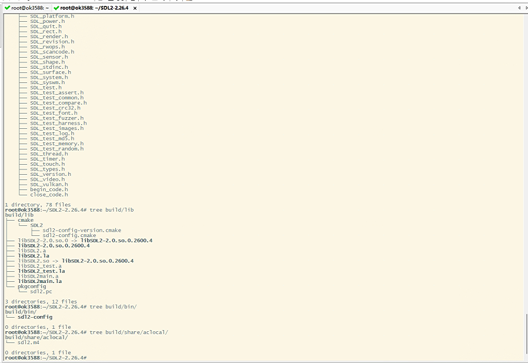Click the 'tree build/share/aclocal/' command line
This screenshot has width=528, height=363.
[128, 332]
